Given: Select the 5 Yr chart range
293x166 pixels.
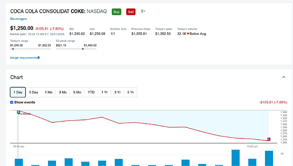Looking at the screenshot, I should coord(130,92).
